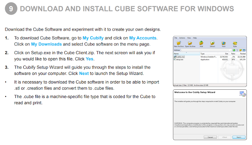Viewport: 252px width, 145px height.
Task: Sort by the Size column header
Action: click(x=224, y=54)
